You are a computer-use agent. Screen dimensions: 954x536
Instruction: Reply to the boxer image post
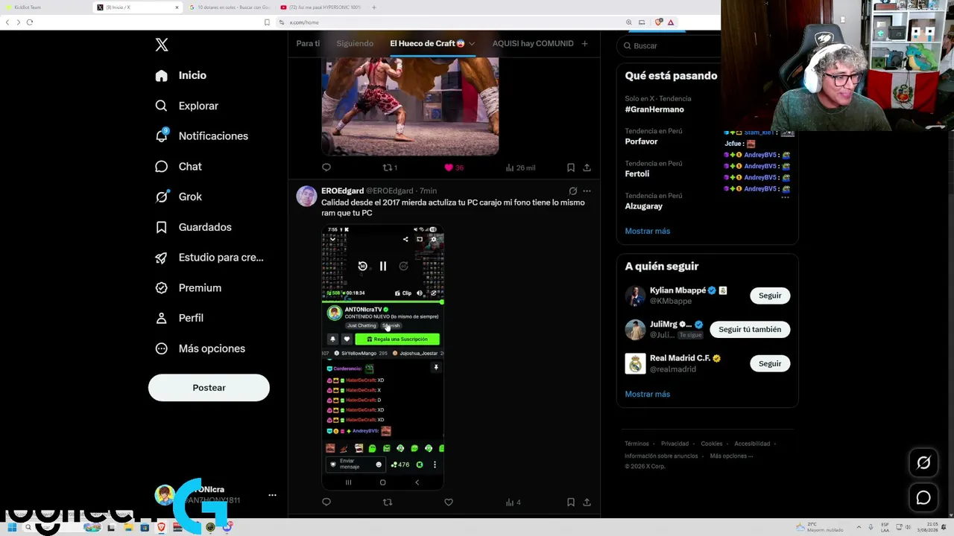[326, 167]
